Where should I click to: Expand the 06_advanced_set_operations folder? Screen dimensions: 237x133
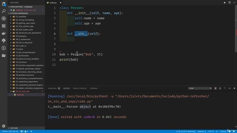(x=28, y=33)
